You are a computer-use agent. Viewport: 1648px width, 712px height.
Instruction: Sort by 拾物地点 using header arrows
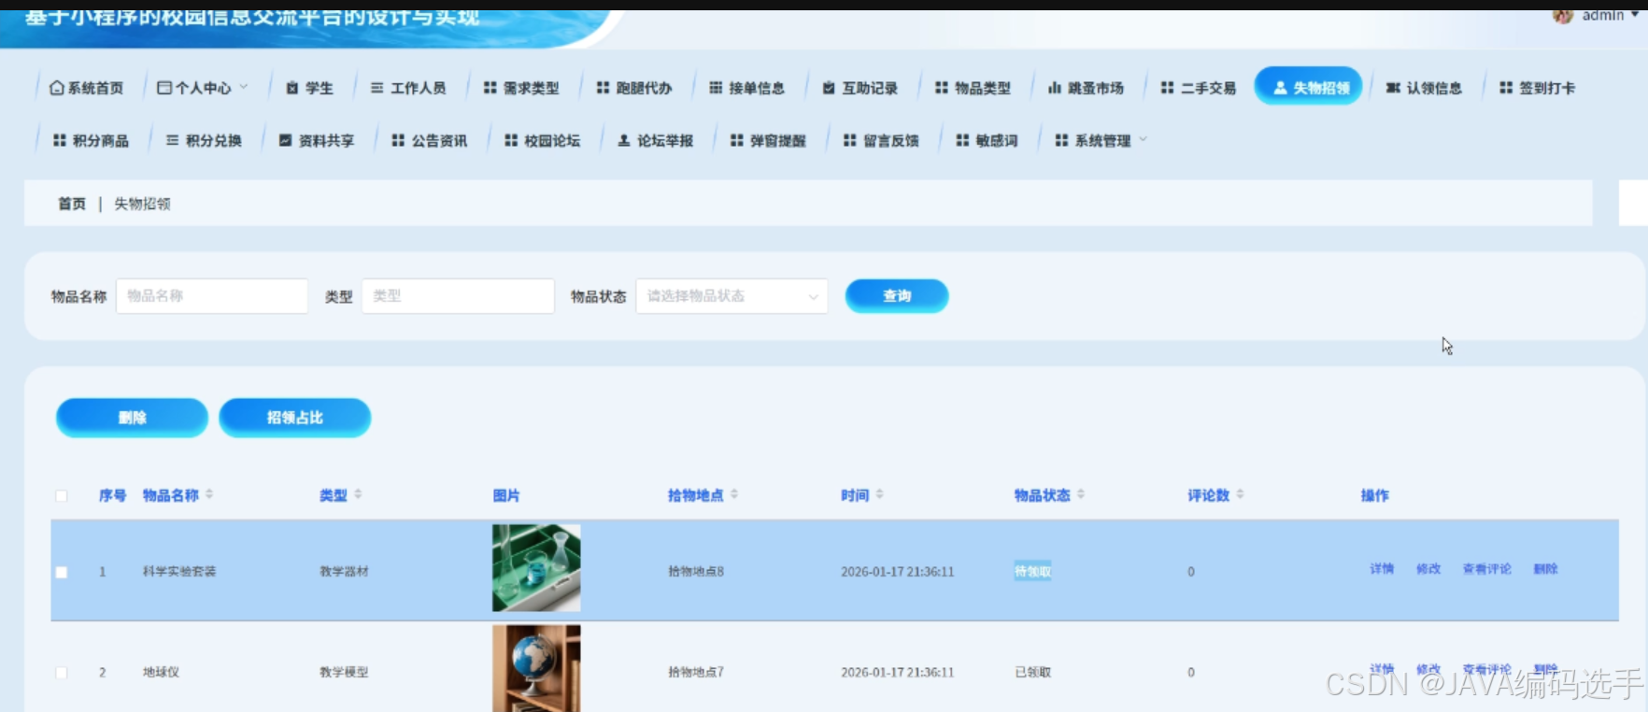(734, 494)
